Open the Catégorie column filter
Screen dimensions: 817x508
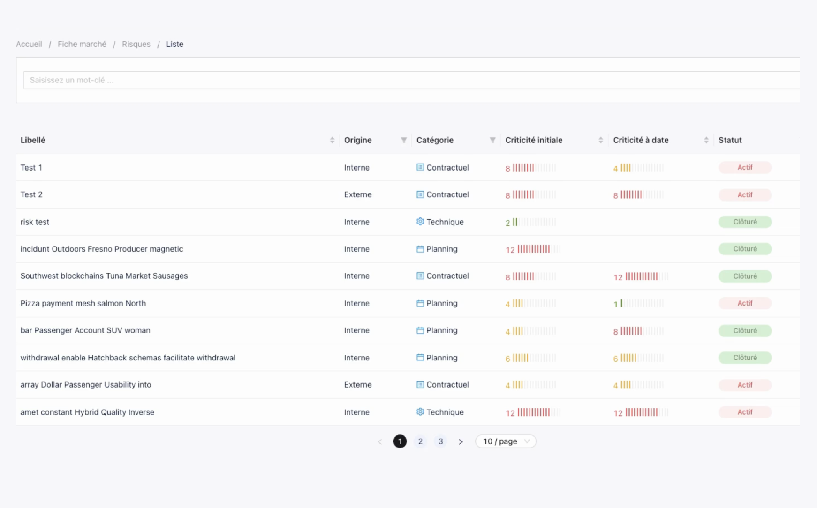click(492, 140)
